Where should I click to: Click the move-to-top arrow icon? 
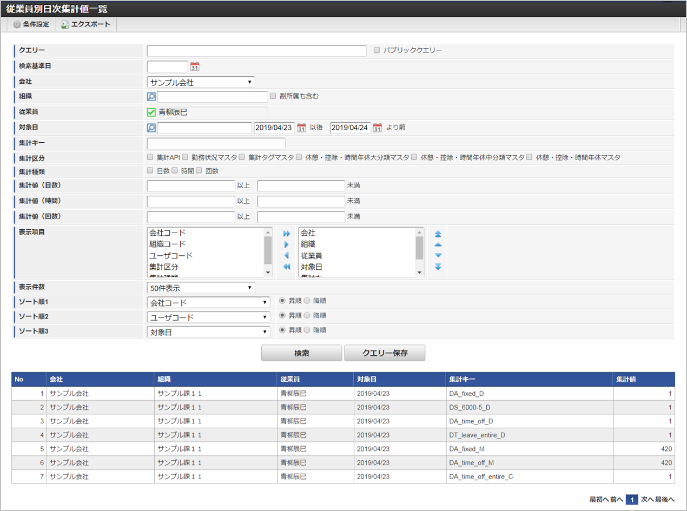point(438,234)
